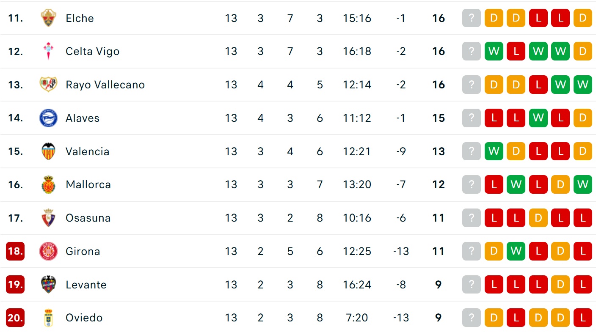Open the Rayo Vallecano team link
Screen dimensions: 596x332
[x=105, y=85]
